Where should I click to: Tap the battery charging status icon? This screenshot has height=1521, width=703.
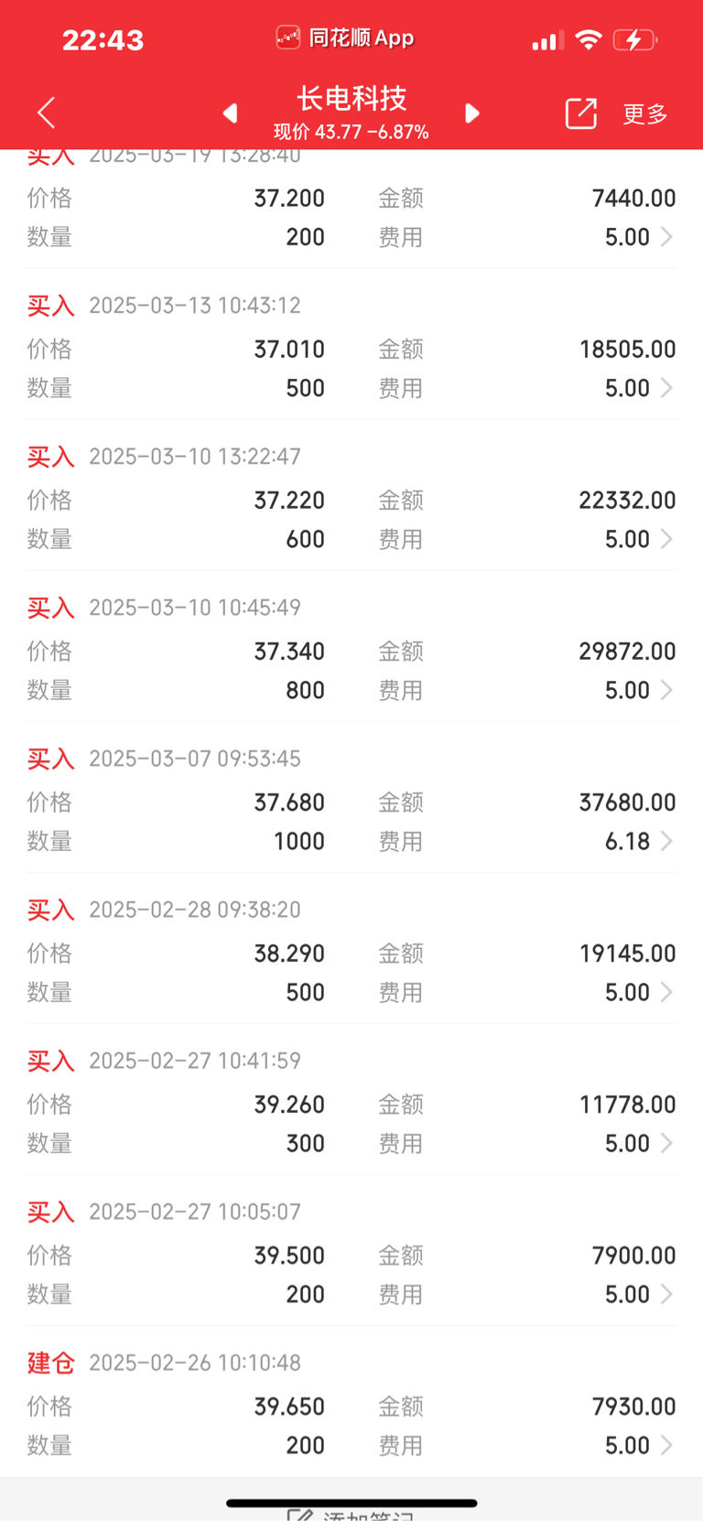[634, 40]
